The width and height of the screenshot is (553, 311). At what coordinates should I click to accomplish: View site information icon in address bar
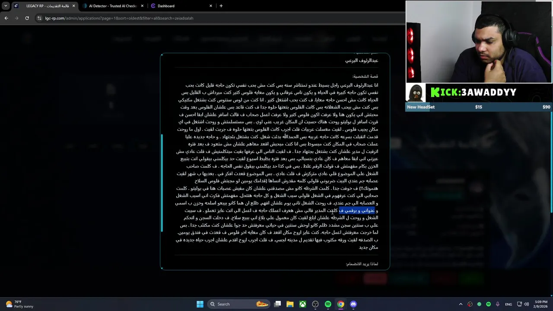(40, 18)
